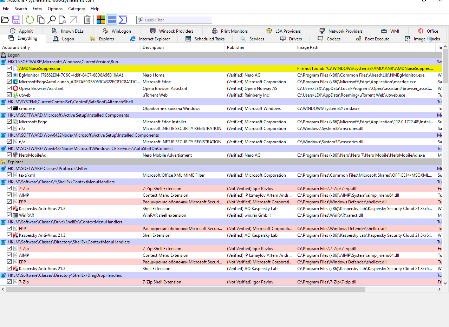Screen dimensions: 449x327
Task: Select the HKLM\SOFTWARE\Classes\Protocols\Filter key row
Action: (221, 169)
